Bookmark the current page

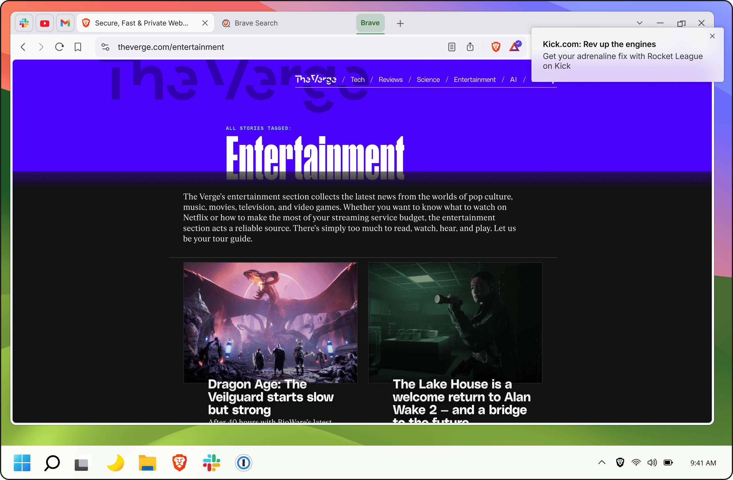78,47
